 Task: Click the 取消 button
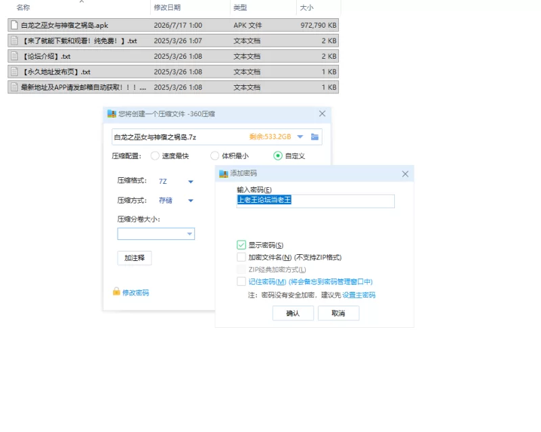pos(339,313)
